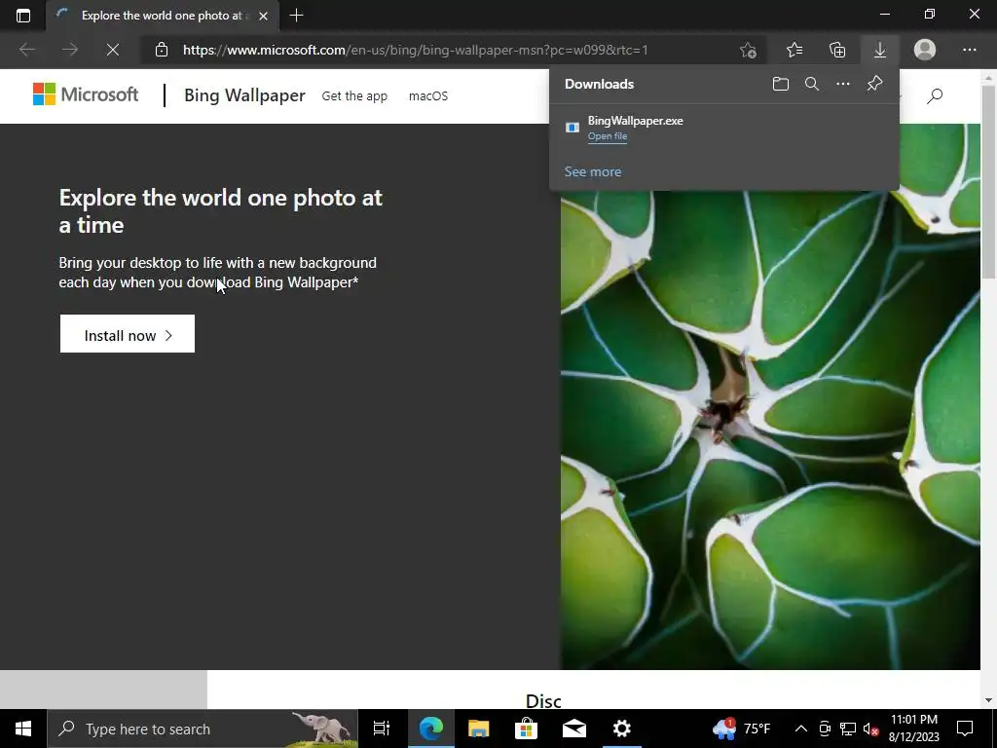Image resolution: width=997 pixels, height=748 pixels.
Task: Select Get the app menu item
Action: (354, 96)
